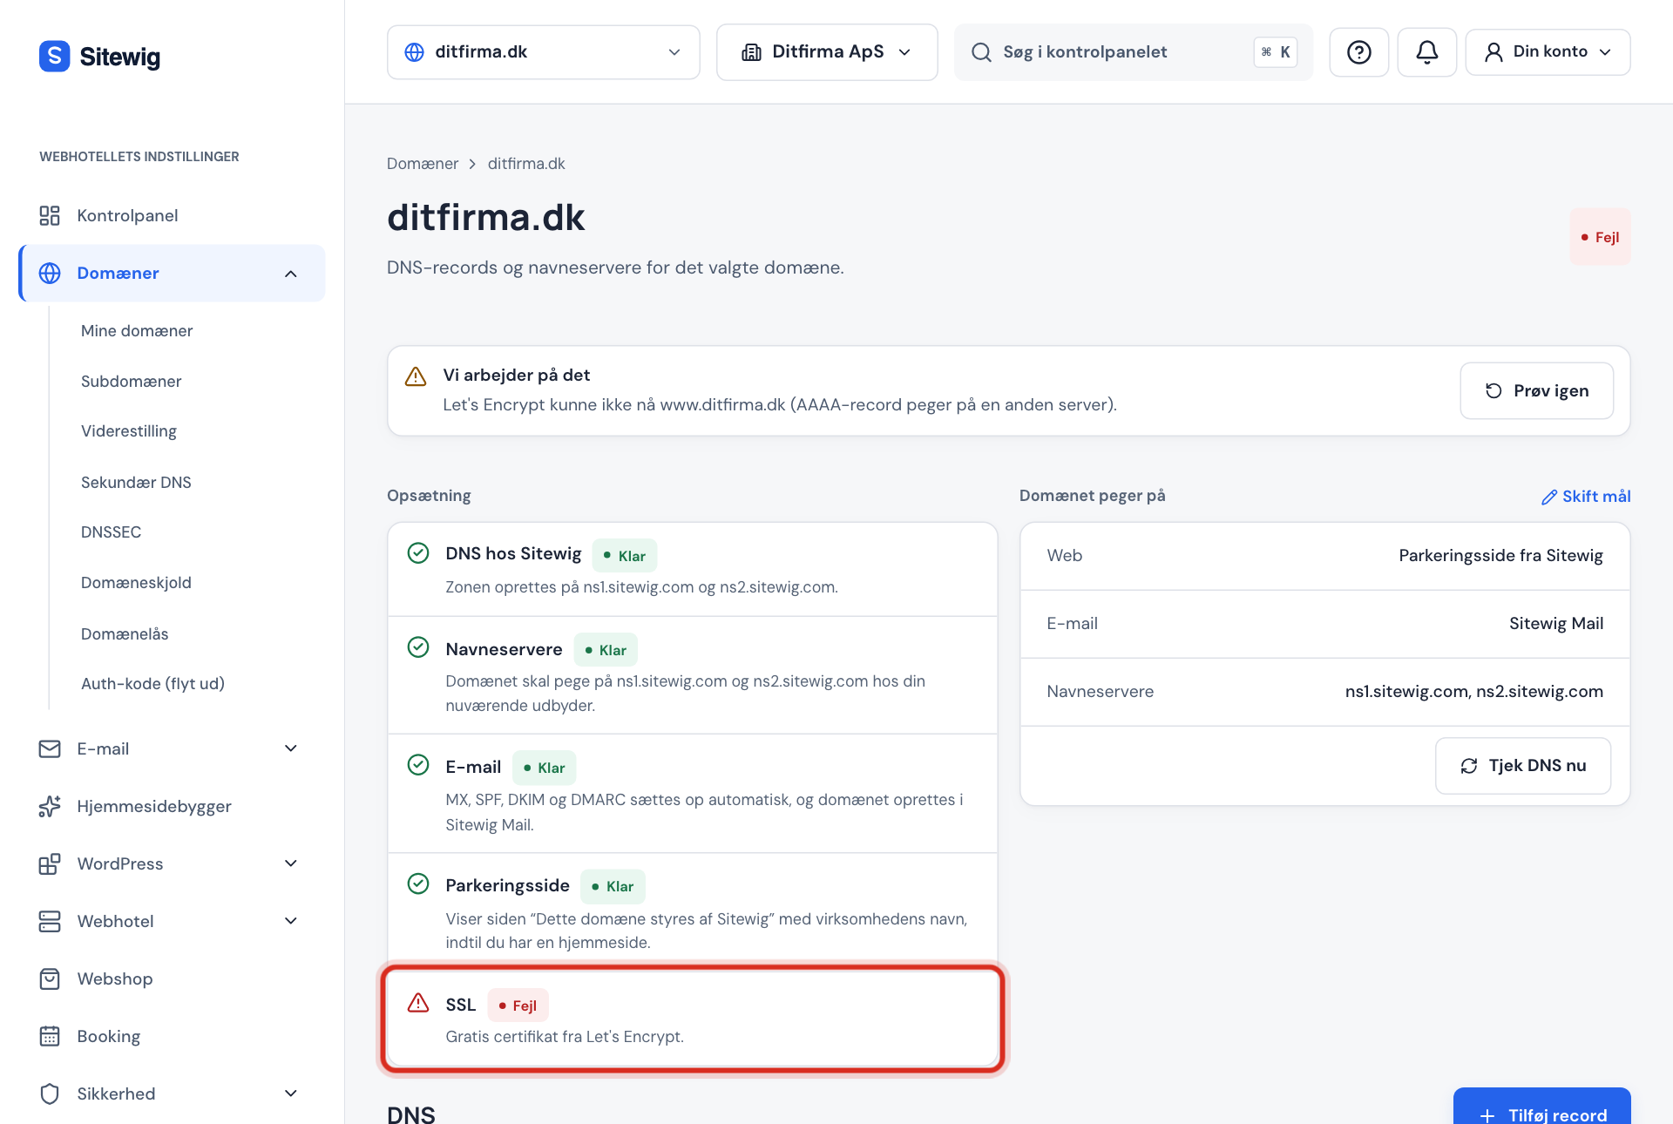
Task: Open the ditfirma.dk domain selector dropdown
Action: pos(543,52)
